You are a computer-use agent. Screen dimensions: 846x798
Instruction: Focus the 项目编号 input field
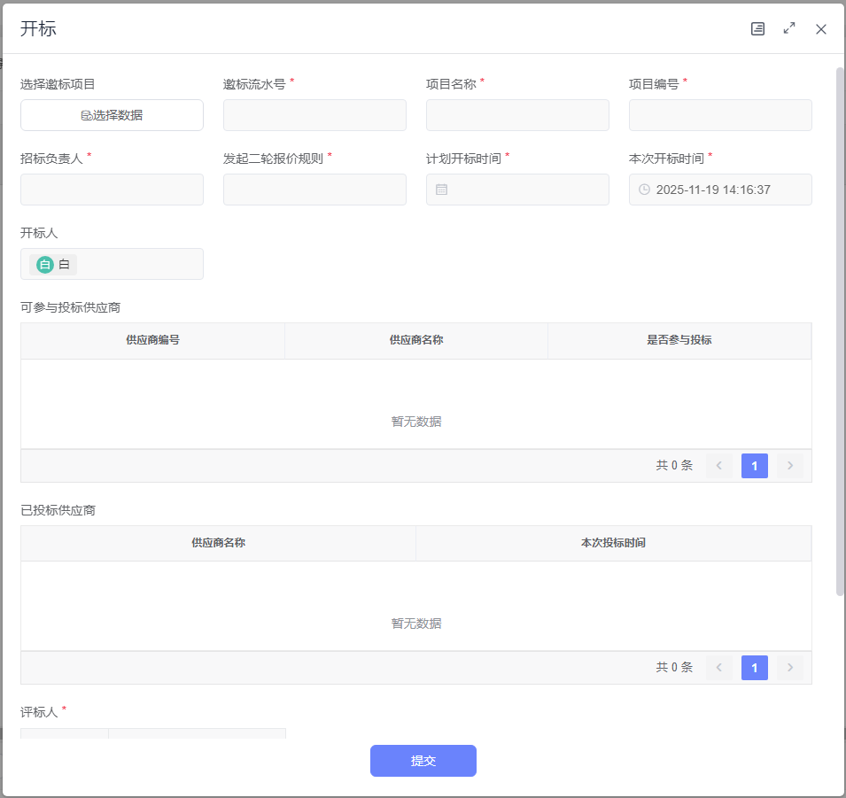click(720, 115)
